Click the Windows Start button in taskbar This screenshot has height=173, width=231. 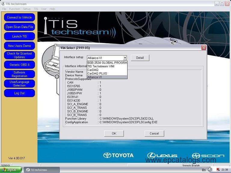click(x=11, y=170)
